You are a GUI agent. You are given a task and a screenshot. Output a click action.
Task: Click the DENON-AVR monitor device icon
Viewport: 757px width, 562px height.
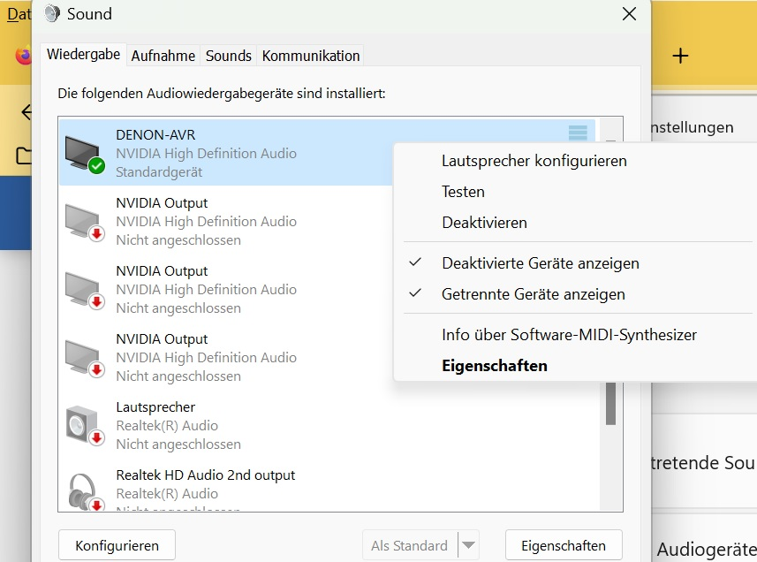click(x=85, y=154)
